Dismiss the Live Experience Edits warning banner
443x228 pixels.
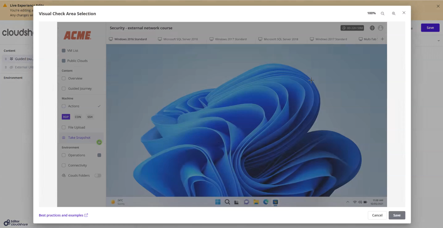[x=438, y=6]
